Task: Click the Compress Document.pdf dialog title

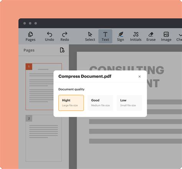Action: [x=85, y=76]
